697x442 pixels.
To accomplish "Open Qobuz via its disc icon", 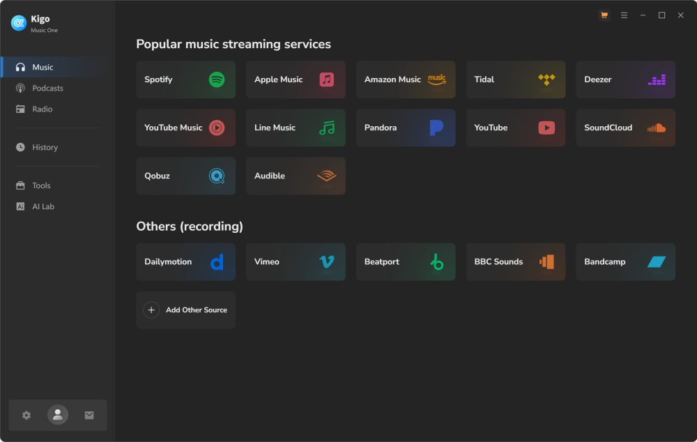I will 217,176.
